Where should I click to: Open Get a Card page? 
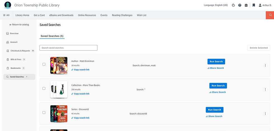coord(39,15)
